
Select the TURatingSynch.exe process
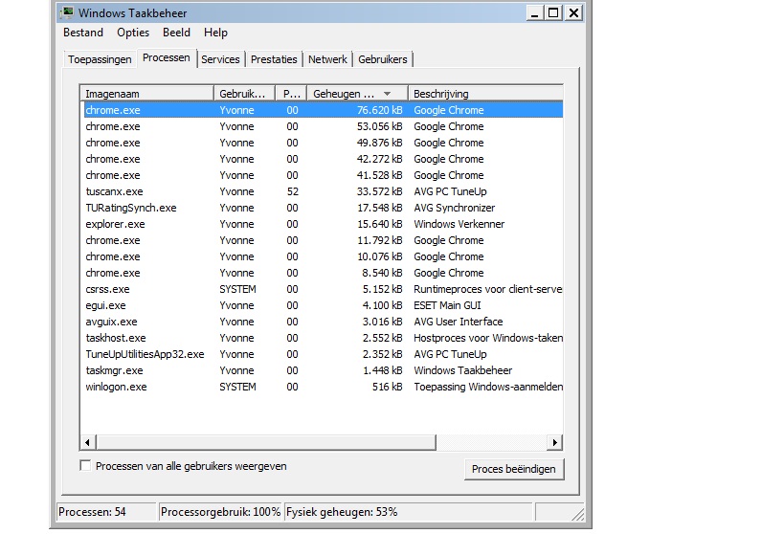coord(323,208)
